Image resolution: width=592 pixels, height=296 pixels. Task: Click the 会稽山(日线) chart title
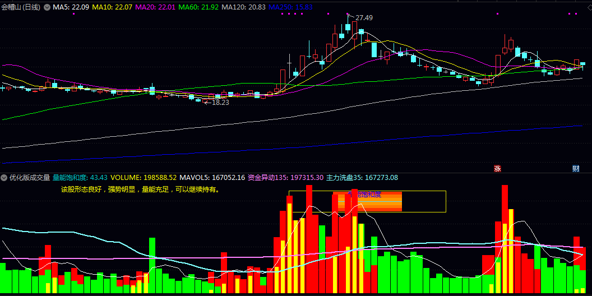click(21, 7)
